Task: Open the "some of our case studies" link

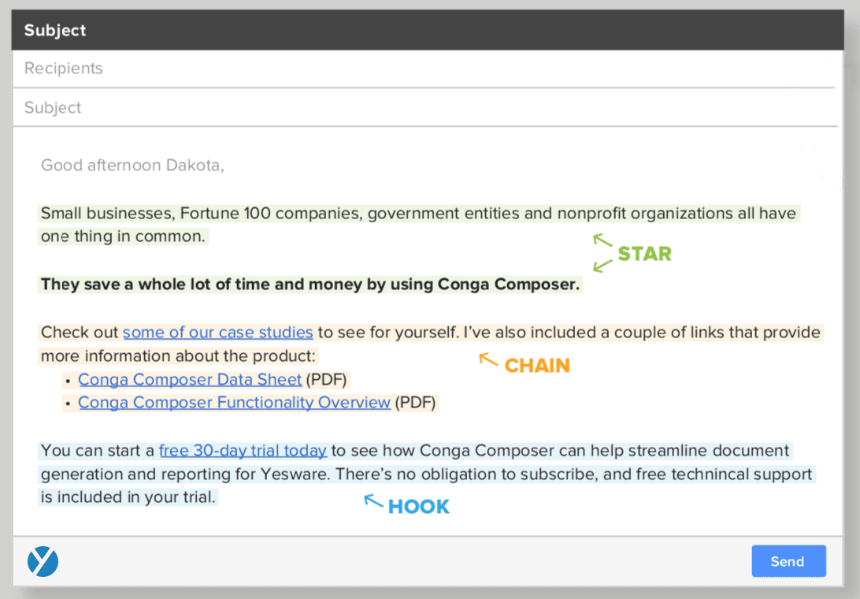Action: [x=217, y=333]
